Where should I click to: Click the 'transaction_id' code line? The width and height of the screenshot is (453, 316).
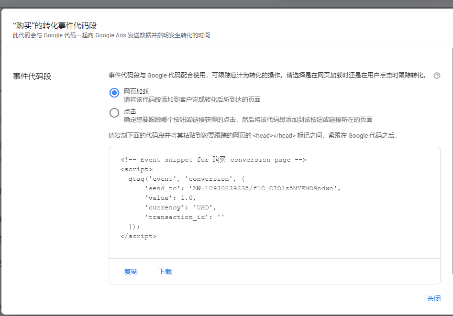pos(185,217)
